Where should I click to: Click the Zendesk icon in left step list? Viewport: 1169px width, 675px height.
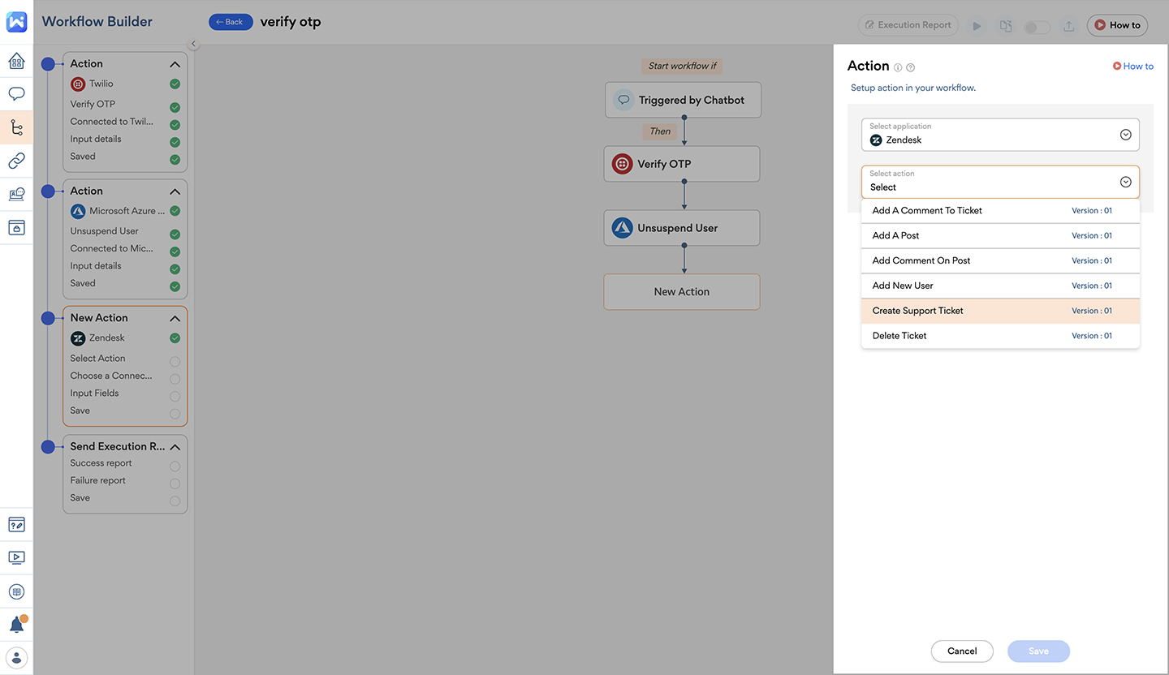click(x=78, y=338)
